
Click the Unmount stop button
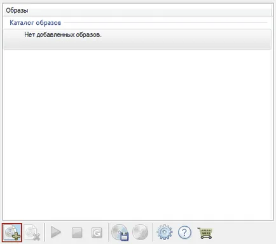pyautogui.click(x=77, y=233)
